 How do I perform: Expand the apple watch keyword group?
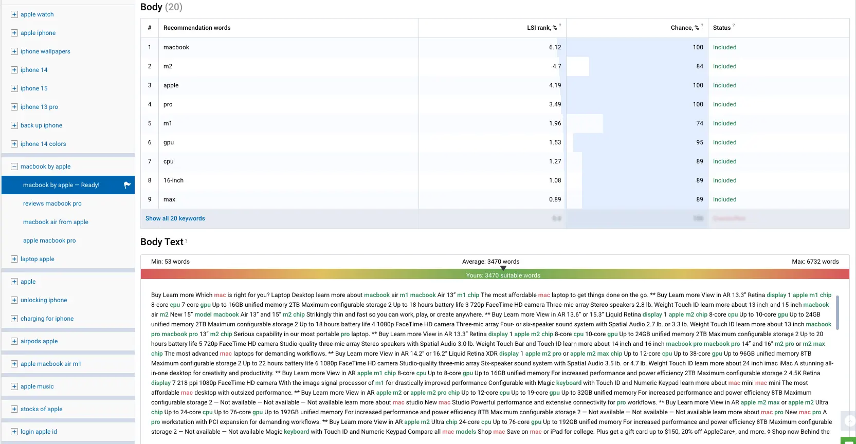pyautogui.click(x=14, y=14)
